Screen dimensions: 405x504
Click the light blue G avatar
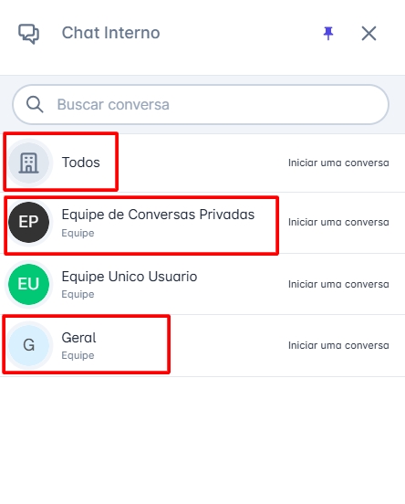(28, 345)
